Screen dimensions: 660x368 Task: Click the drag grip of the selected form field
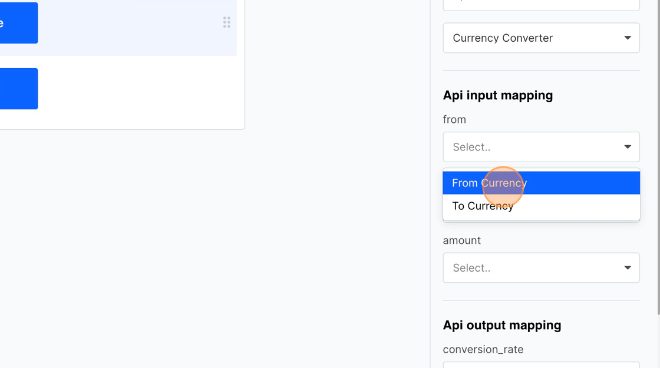pyautogui.click(x=227, y=22)
